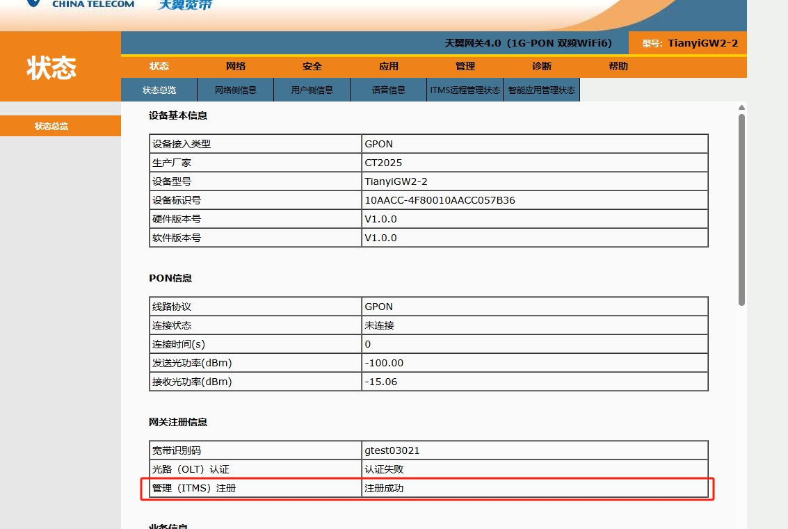Click the 发送光功率(dBm) label cell
The width and height of the screenshot is (788, 529).
point(255,363)
